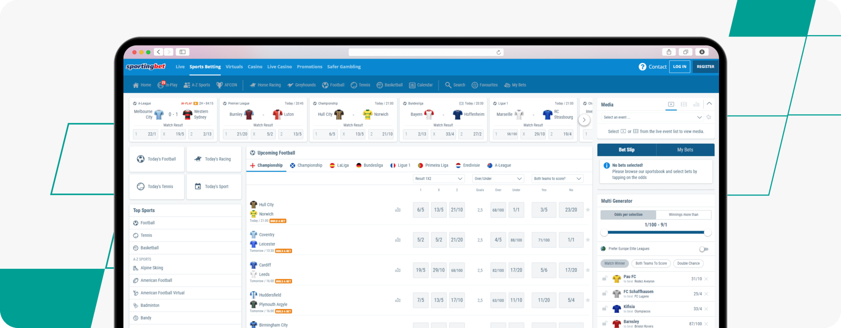Open Over/Under market dropdown
Viewport: 841px width, 328px height.
pos(498,179)
